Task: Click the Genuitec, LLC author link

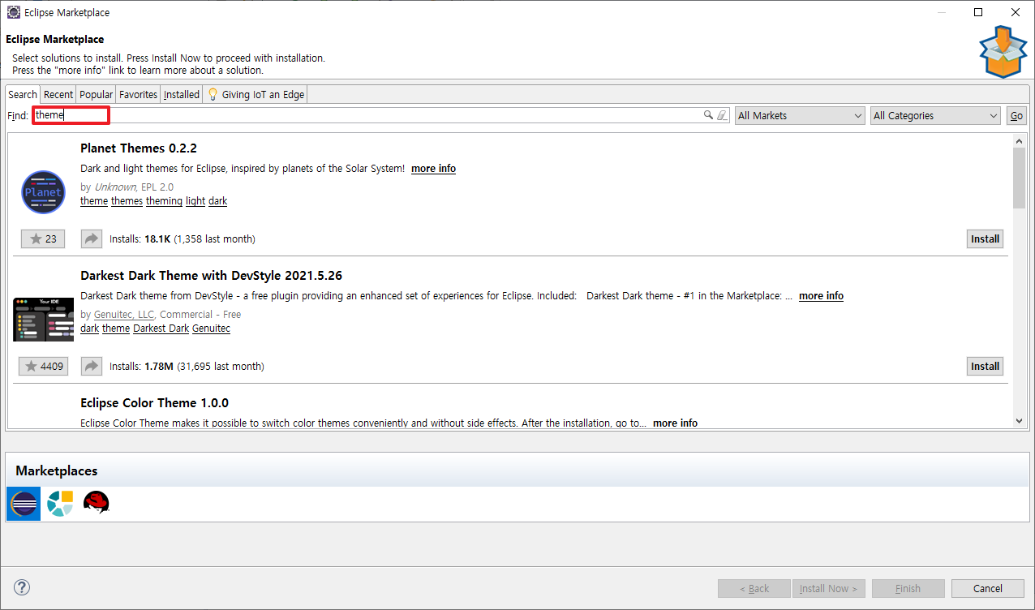Action: [124, 314]
